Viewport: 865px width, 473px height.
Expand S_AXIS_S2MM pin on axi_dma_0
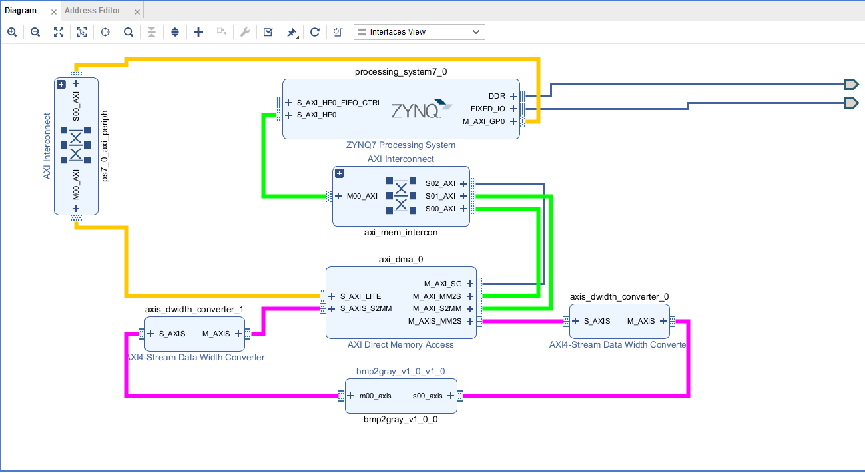pos(332,308)
